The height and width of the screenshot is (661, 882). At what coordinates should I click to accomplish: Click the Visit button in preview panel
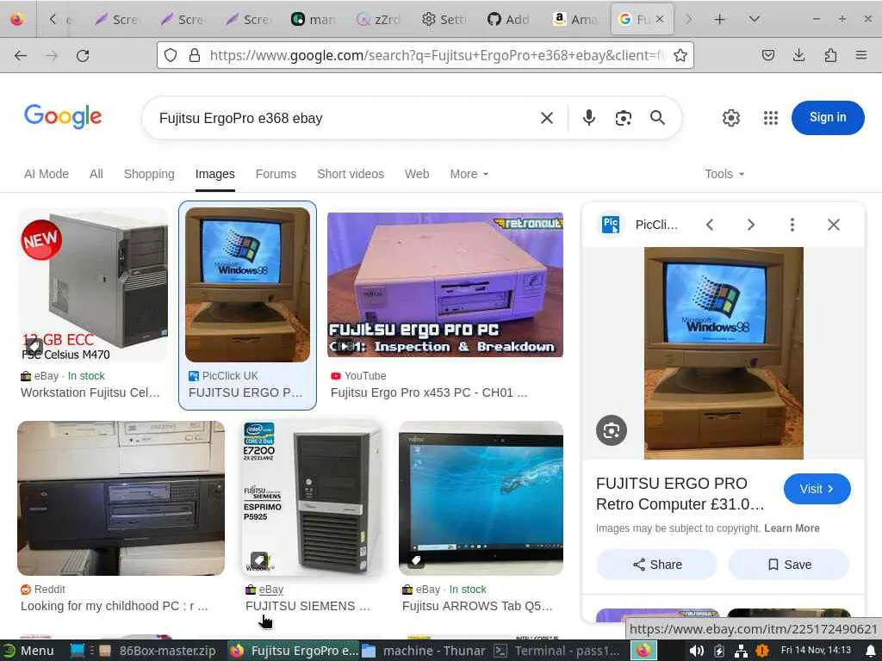click(817, 489)
